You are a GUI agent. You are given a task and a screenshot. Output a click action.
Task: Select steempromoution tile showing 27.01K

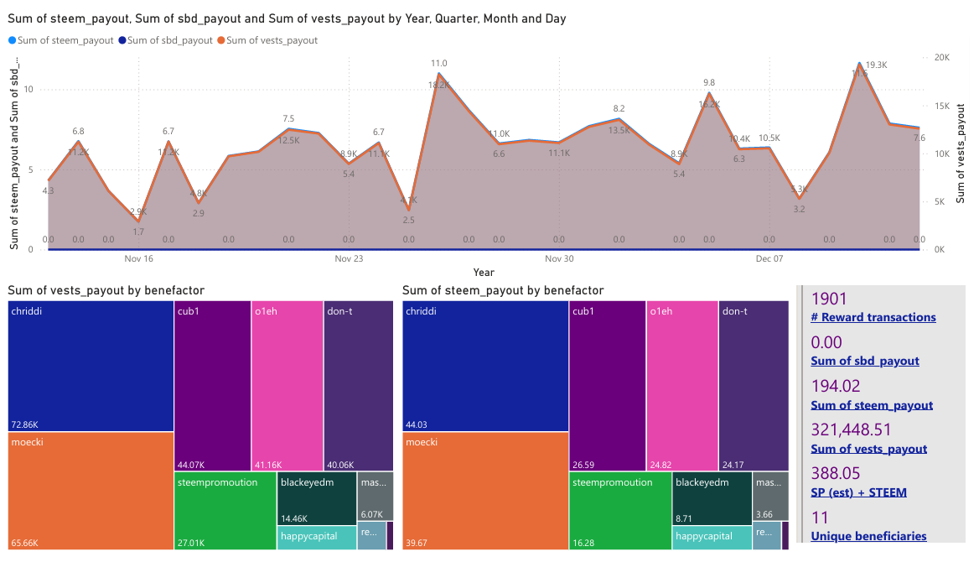tap(225, 511)
